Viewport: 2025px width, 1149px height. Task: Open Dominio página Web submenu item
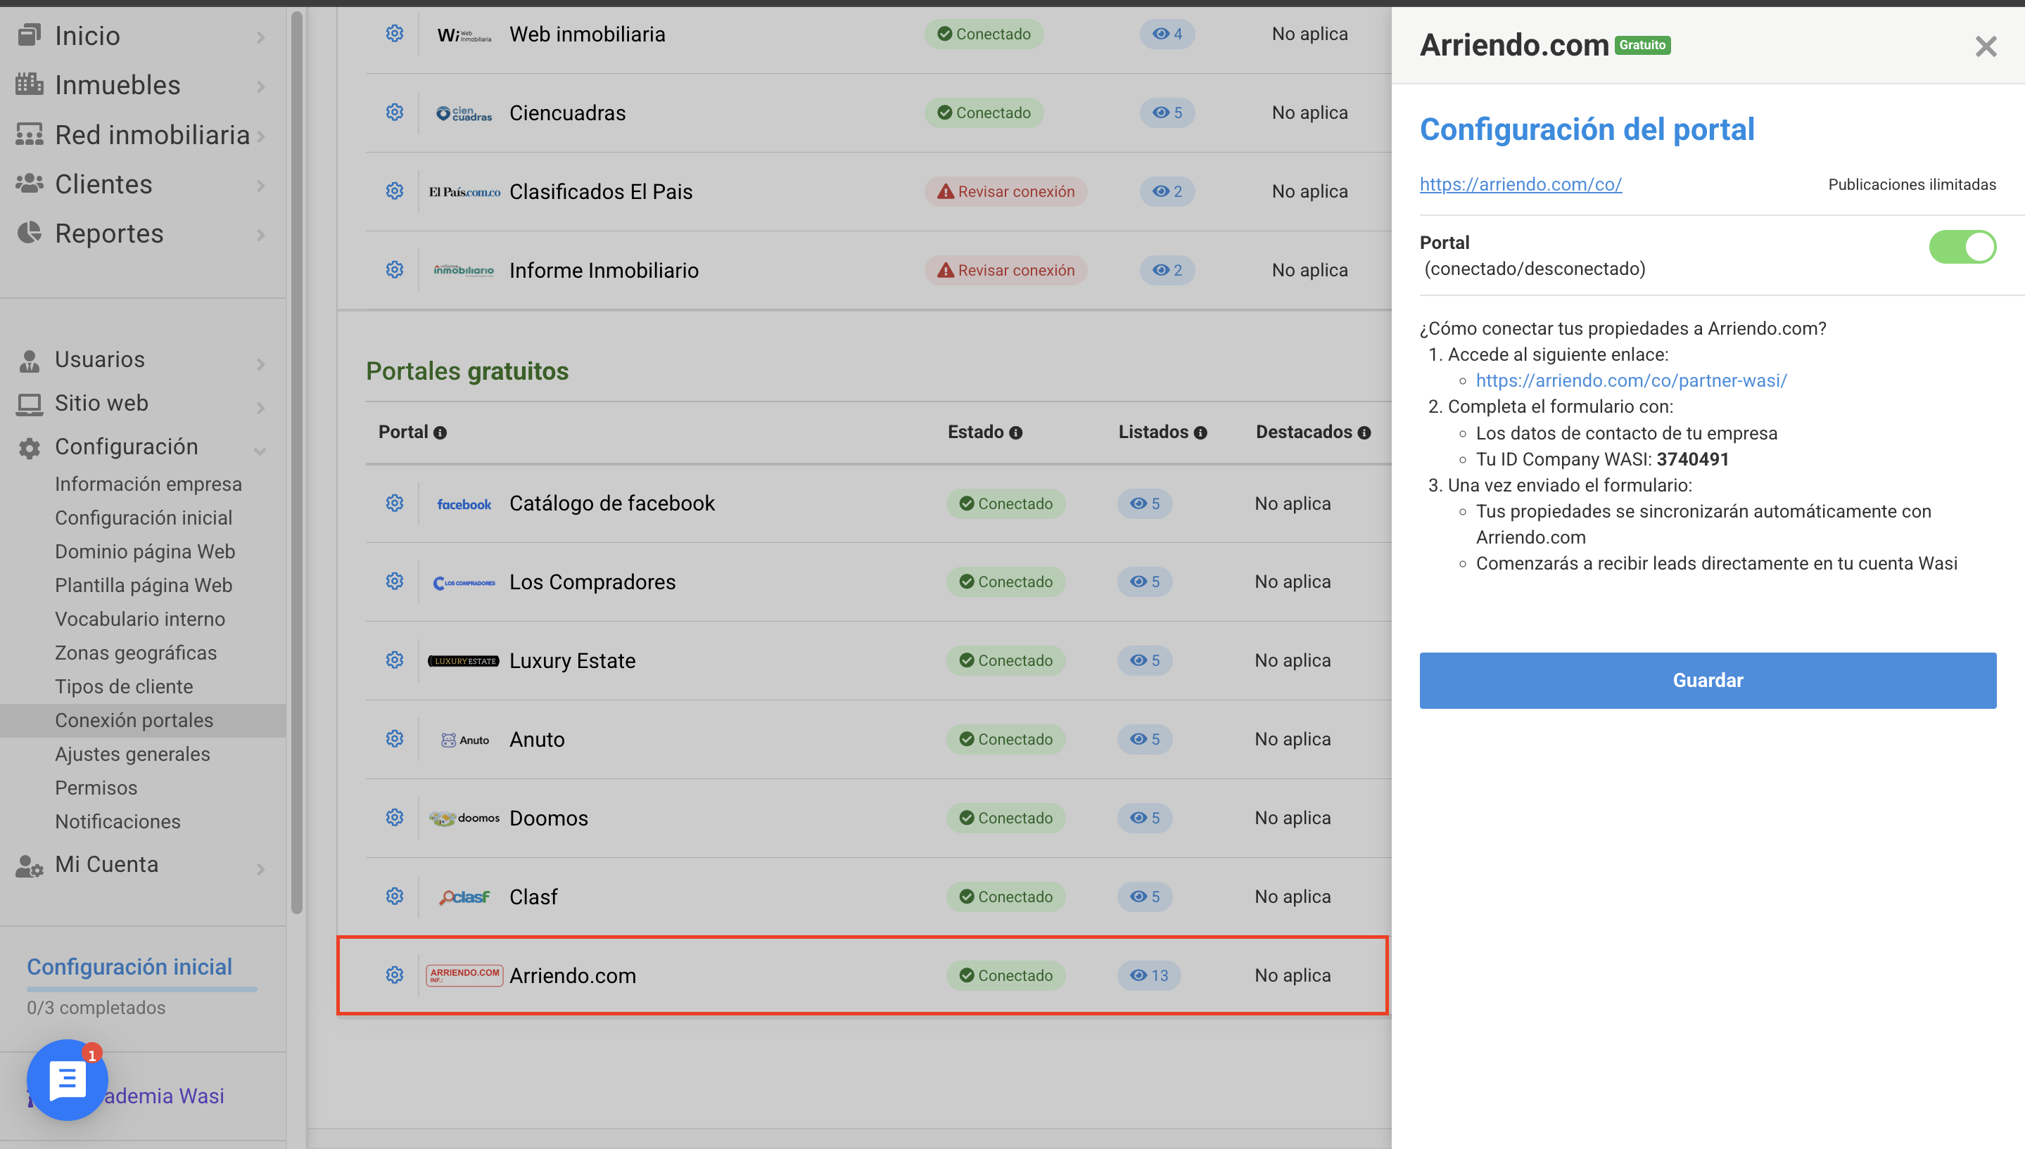pos(145,551)
